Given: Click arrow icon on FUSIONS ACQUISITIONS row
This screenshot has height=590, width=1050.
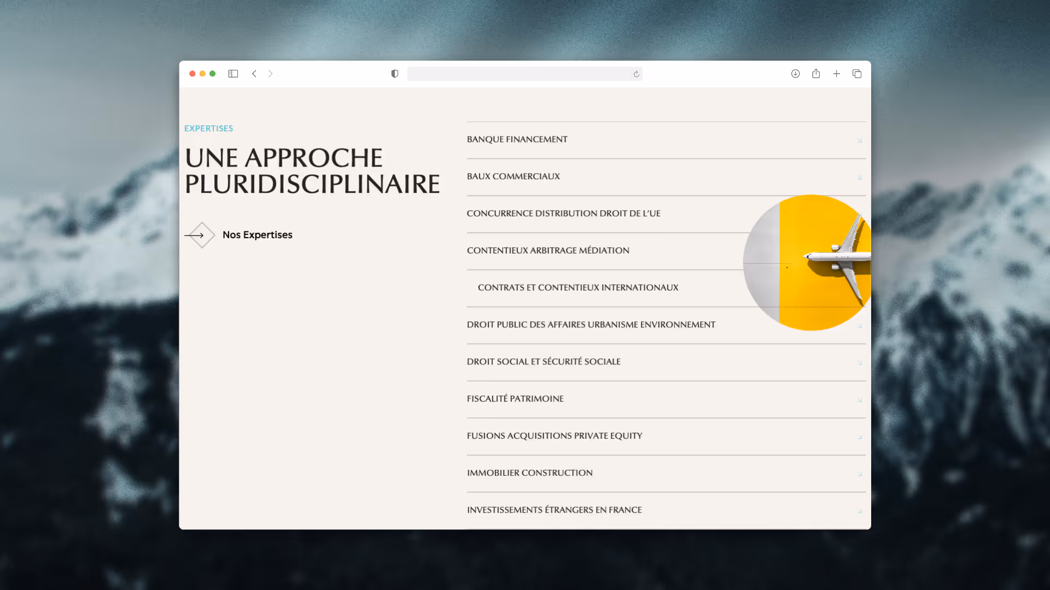Looking at the screenshot, I should click(x=860, y=437).
